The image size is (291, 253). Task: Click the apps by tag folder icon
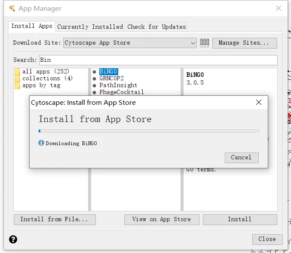(x=17, y=85)
